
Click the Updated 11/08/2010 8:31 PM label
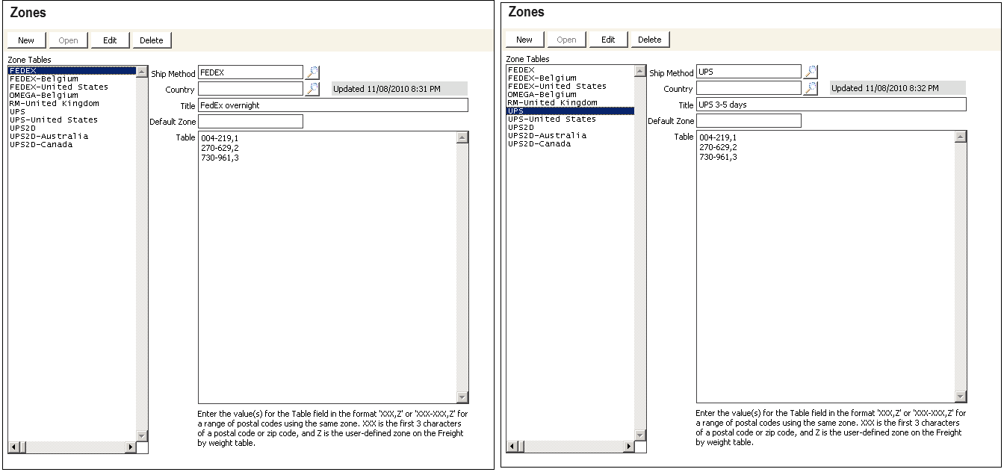pos(400,89)
